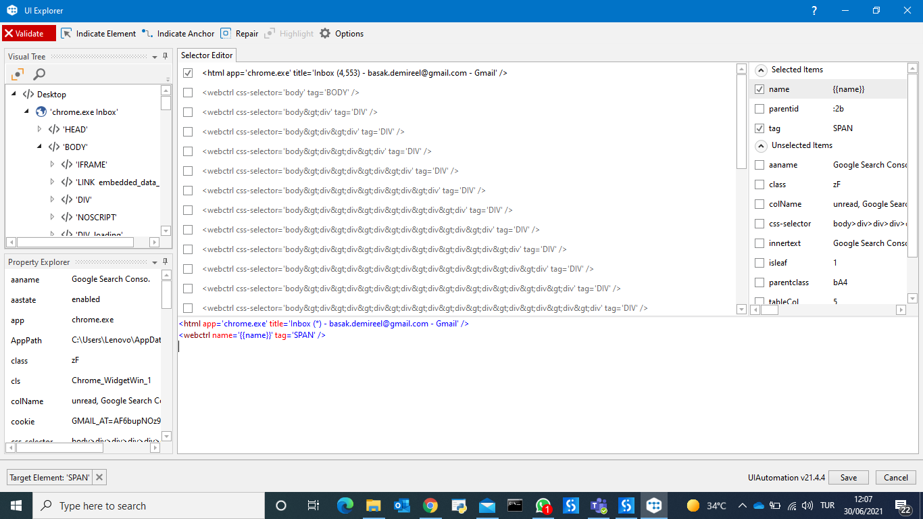Check the 'aaname' unselected item checkbox
This screenshot has width=923, height=519.
tap(759, 165)
